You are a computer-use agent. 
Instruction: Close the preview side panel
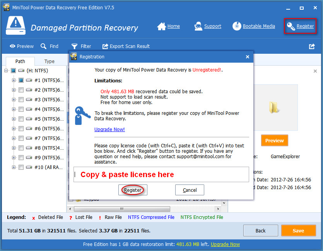(x=315, y=71)
